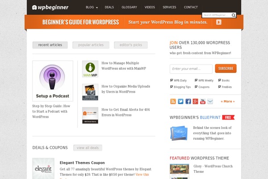This screenshot has width=268, height=179.
Task: Toggle the Blogging Tips checkbox
Action: click(172, 87)
